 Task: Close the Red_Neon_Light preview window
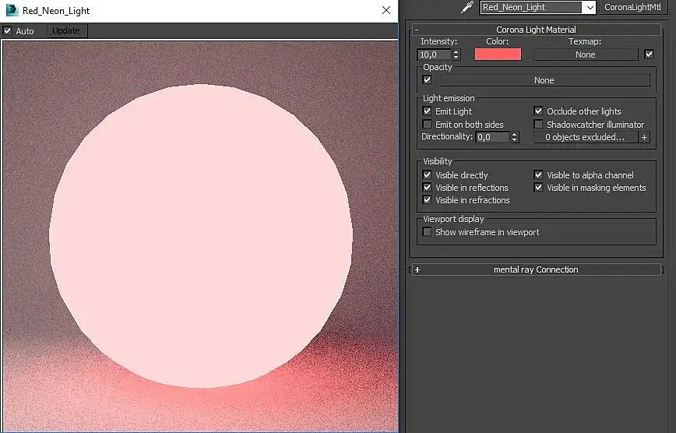(x=386, y=10)
